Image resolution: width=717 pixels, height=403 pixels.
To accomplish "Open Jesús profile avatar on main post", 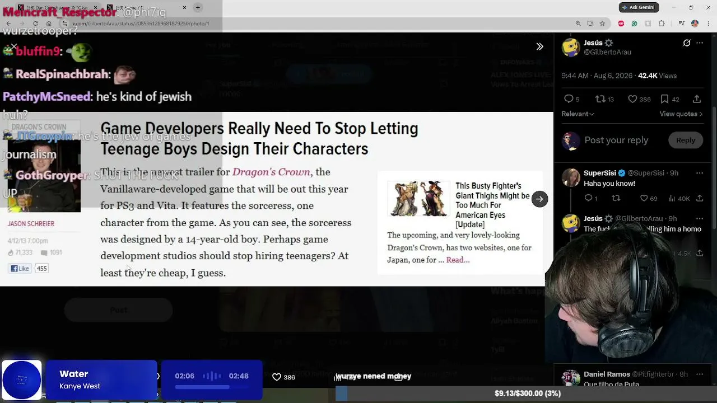I will click(571, 48).
